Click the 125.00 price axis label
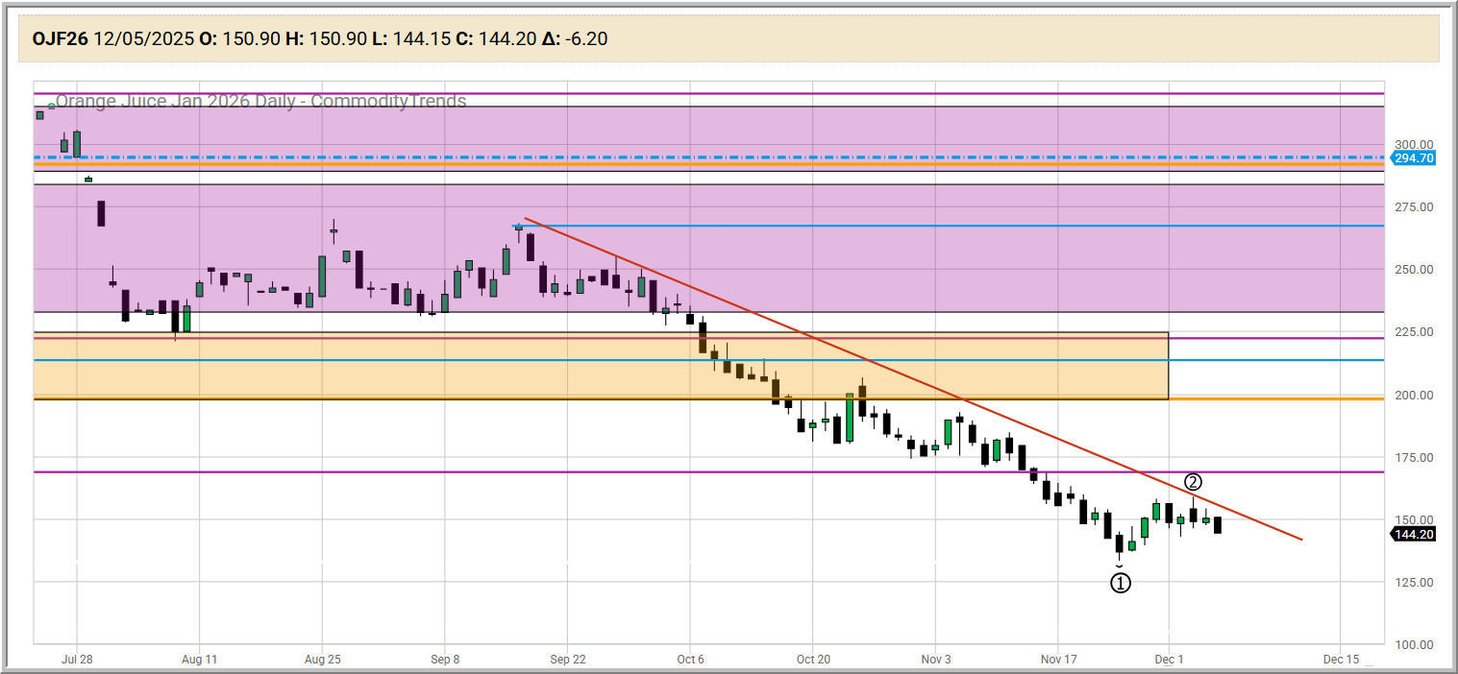Image resolution: width=1458 pixels, height=674 pixels. (x=1414, y=582)
